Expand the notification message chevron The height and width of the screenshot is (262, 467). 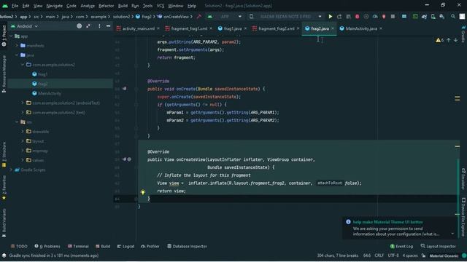(x=452, y=234)
